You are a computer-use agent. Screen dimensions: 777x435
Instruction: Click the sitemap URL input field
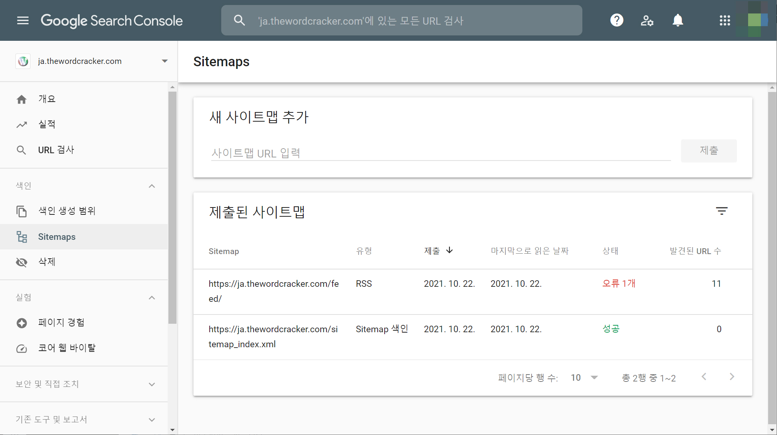(x=441, y=153)
